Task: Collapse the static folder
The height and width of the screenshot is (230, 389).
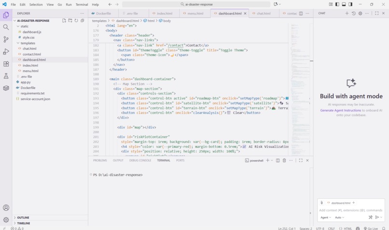Action: pyautogui.click(x=18, y=26)
